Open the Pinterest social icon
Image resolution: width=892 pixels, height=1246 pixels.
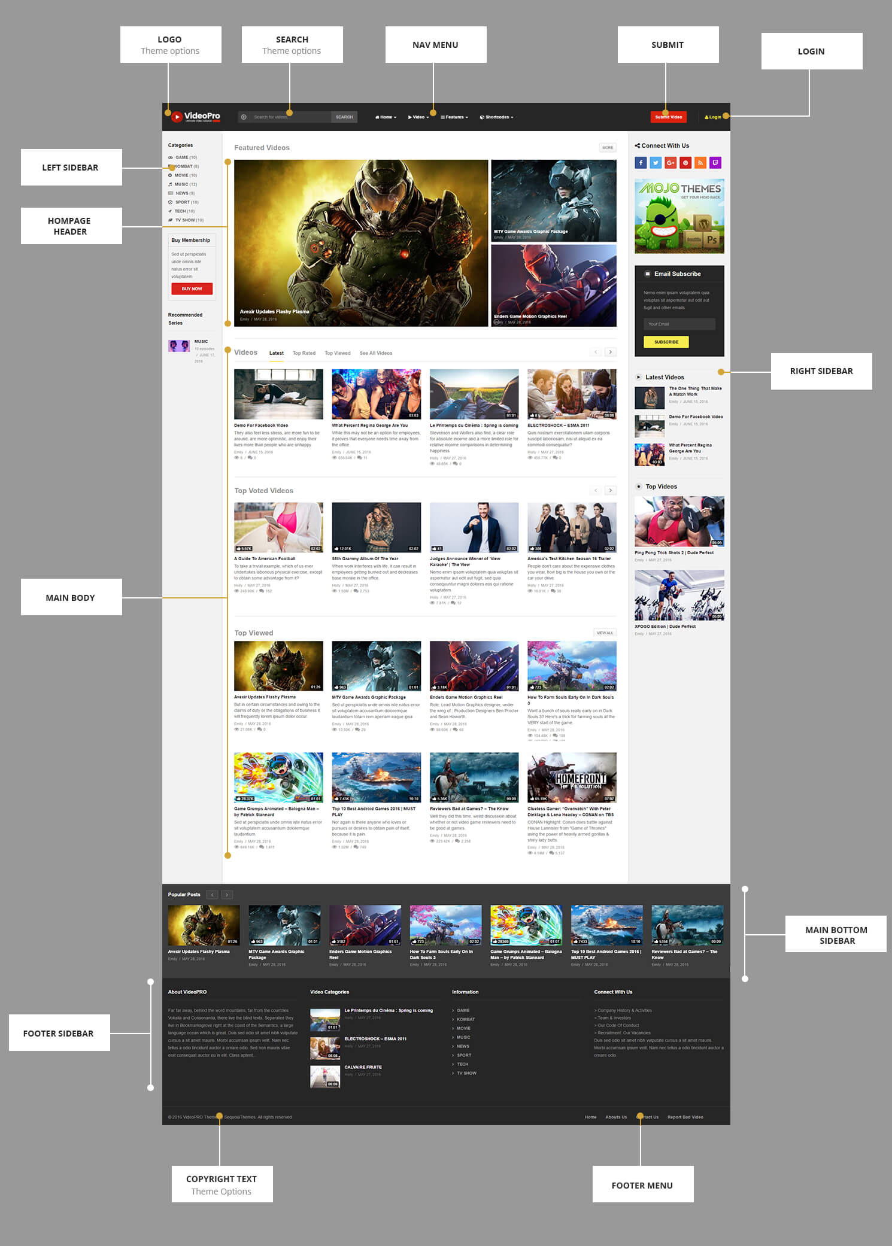(x=685, y=163)
